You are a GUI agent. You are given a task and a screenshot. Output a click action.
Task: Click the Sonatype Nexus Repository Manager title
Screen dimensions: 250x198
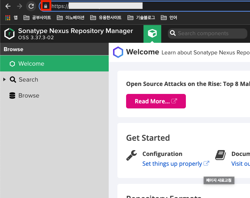pos(75,31)
